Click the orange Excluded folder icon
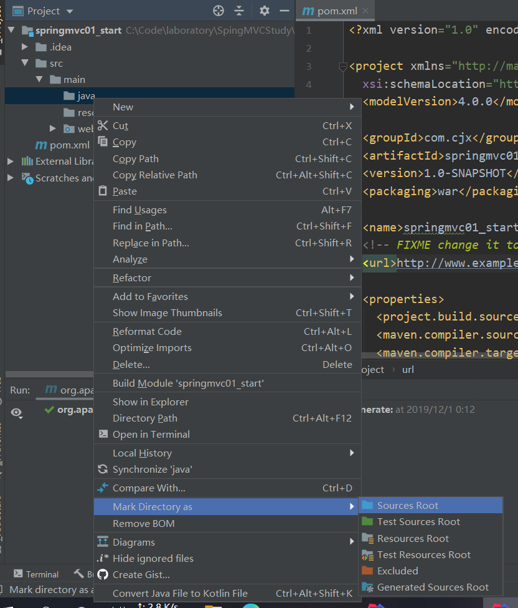The image size is (518, 608). point(367,571)
